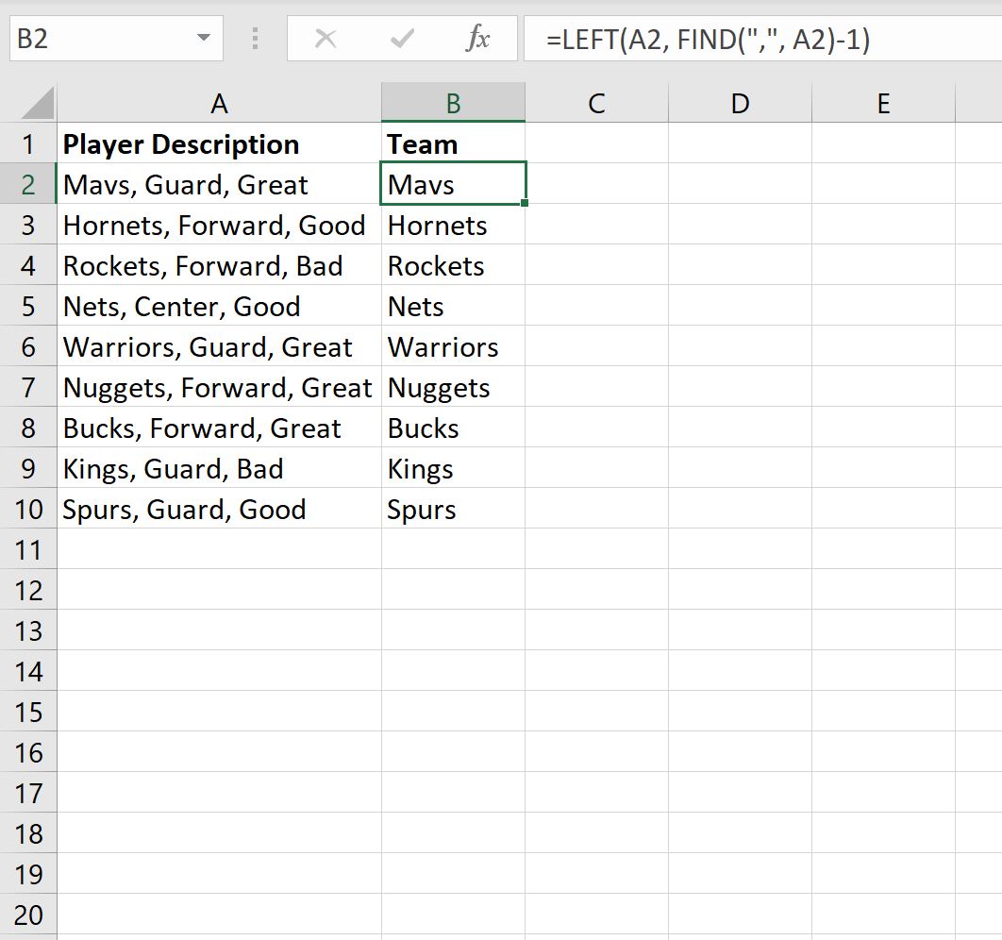Click the Player Description header cell
Viewport: 1002px width, 940px height.
point(219,143)
